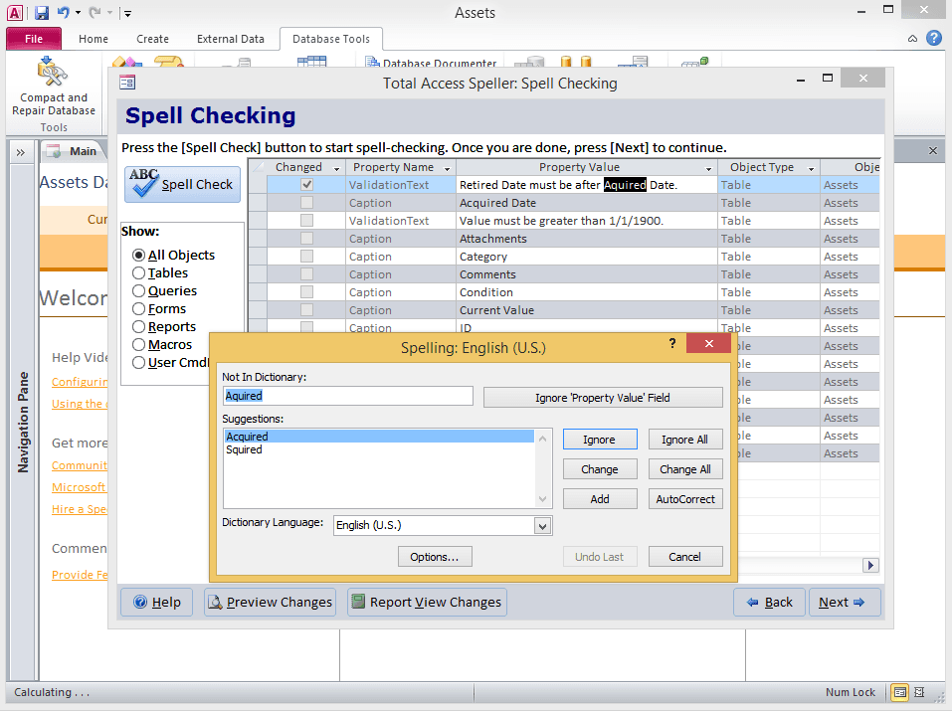Cancel the Spelling dialog
Viewport: 952px width, 711px height.
coord(685,557)
